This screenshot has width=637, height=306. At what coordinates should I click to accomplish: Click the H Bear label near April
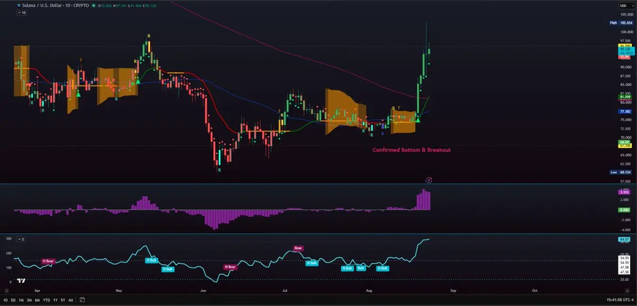pos(48,261)
